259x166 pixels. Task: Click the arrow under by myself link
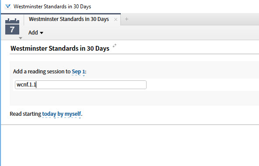80,118
